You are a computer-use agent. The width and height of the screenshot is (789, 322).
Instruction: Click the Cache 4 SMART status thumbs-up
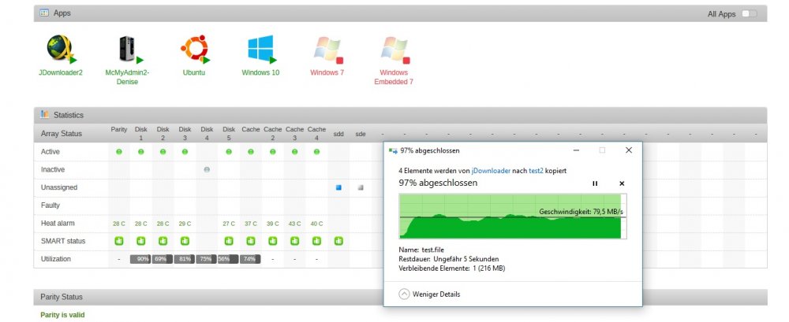(316, 241)
